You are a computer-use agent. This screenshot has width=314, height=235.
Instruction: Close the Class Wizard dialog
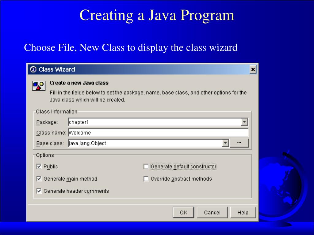pyautogui.click(x=253, y=69)
